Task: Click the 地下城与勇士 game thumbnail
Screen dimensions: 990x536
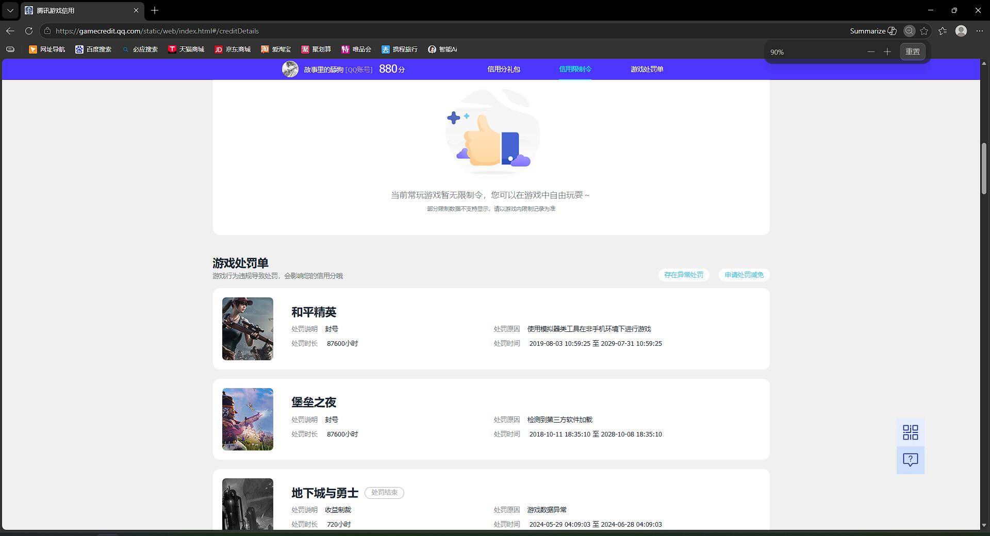Action: [247, 504]
